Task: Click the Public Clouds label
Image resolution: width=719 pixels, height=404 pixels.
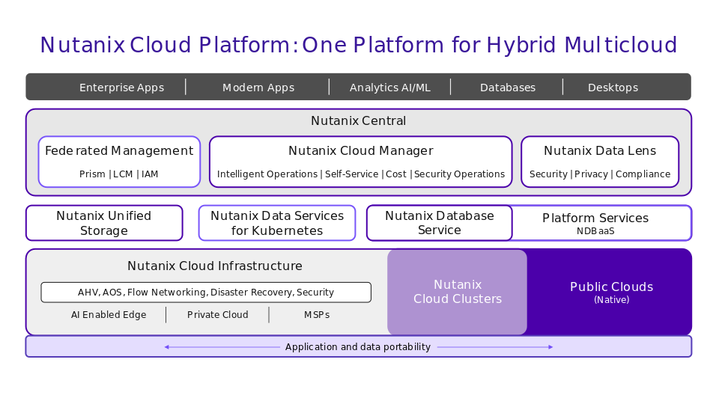Action: 611,287
